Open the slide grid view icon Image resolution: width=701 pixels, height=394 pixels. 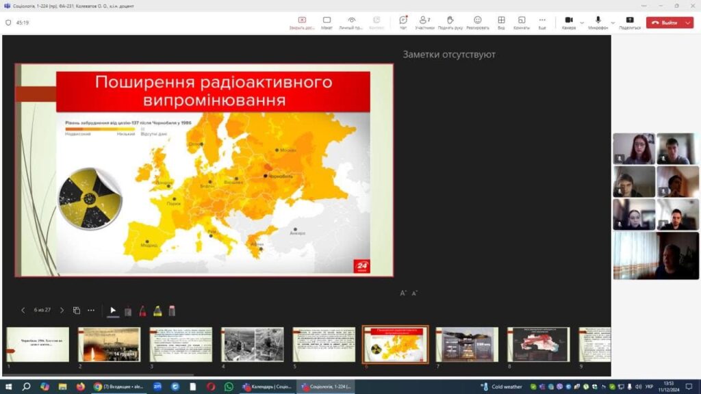[77, 311]
